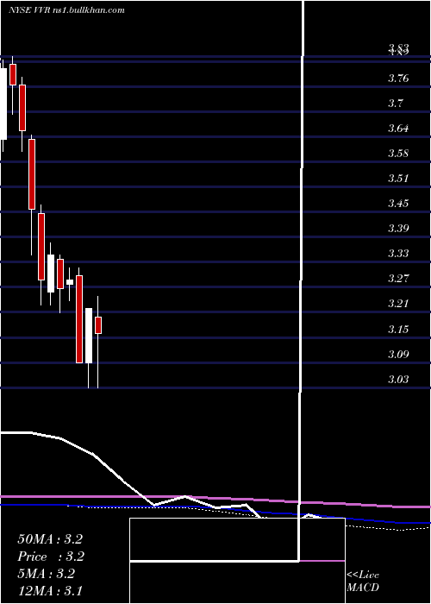Click the 3.03 price axis label
The image size is (431, 604).
click(398, 380)
